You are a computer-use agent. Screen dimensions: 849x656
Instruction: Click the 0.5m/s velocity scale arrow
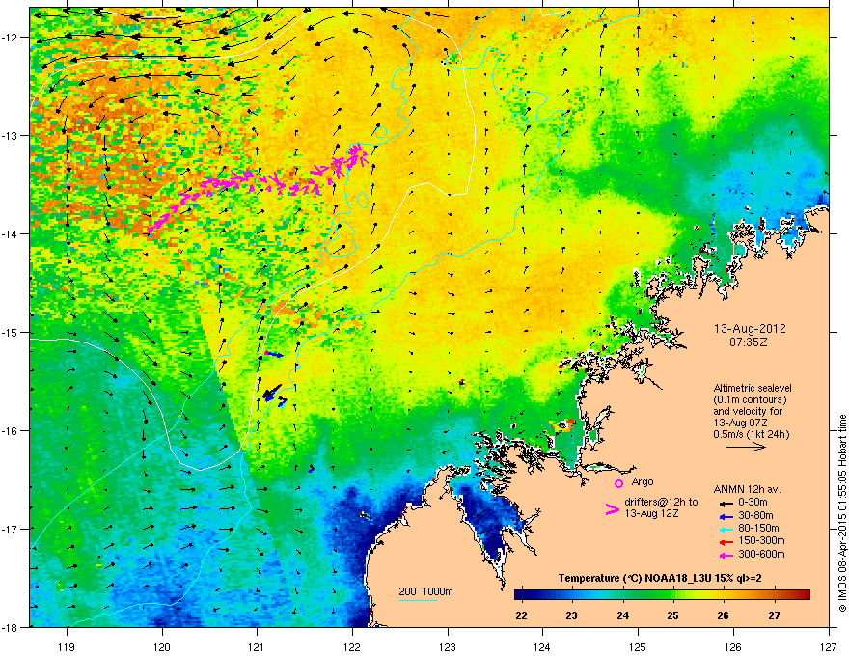pos(746,447)
